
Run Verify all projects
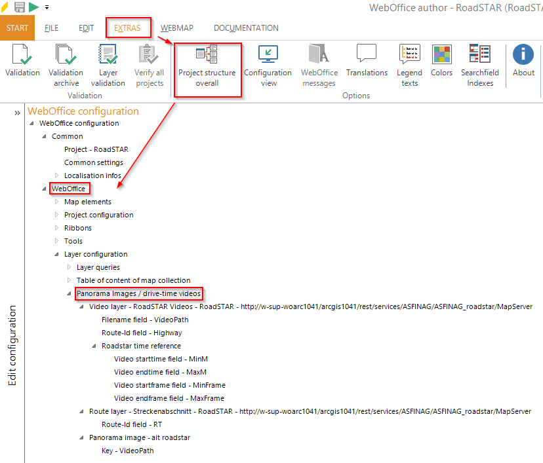[x=149, y=62]
